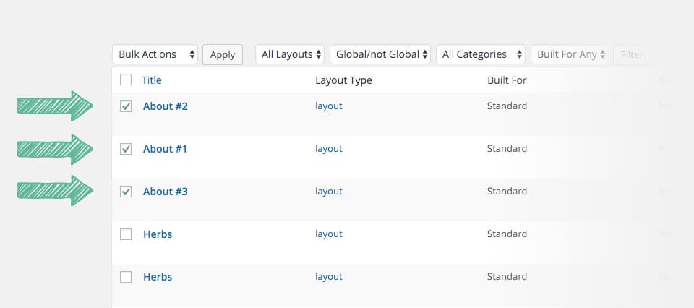Open the About #3 layout title
694x308 pixels.
point(165,192)
